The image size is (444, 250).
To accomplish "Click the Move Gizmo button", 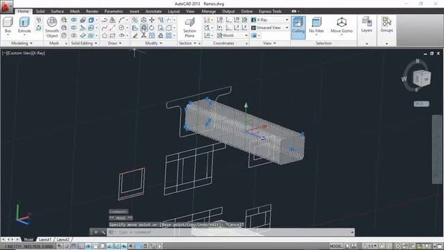I will click(x=341, y=25).
